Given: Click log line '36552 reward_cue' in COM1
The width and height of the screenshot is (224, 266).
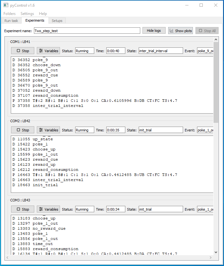Looking at the screenshot, I should 35,75.
